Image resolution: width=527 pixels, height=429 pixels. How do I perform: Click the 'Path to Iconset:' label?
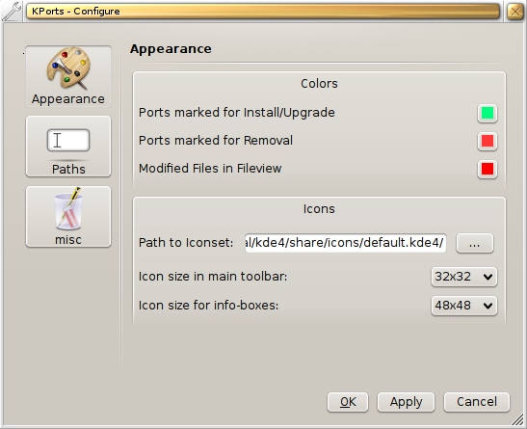click(186, 243)
